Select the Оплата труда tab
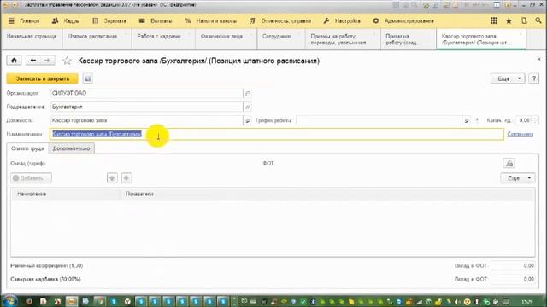This screenshot has height=307, width=547. point(27,148)
